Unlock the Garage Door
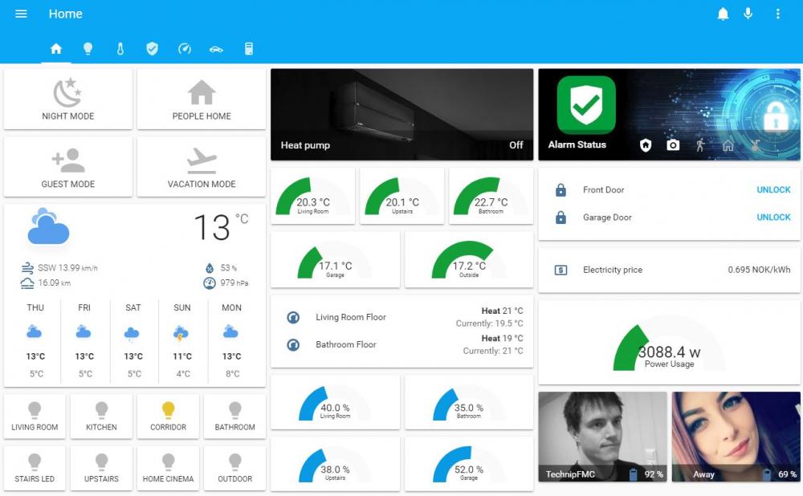 click(773, 218)
